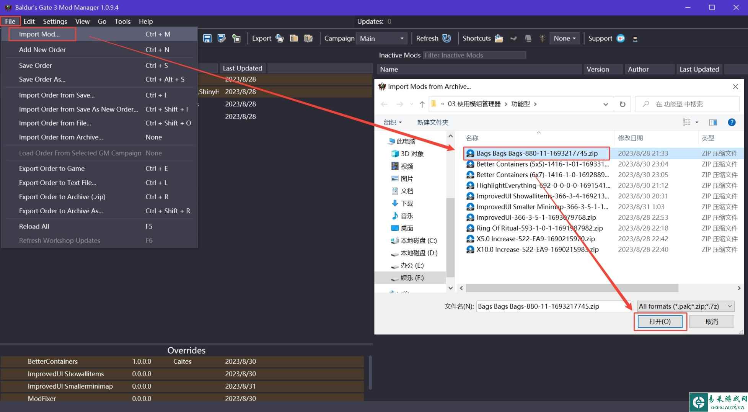Click Last Updated header in Inactive Mods

pos(699,69)
